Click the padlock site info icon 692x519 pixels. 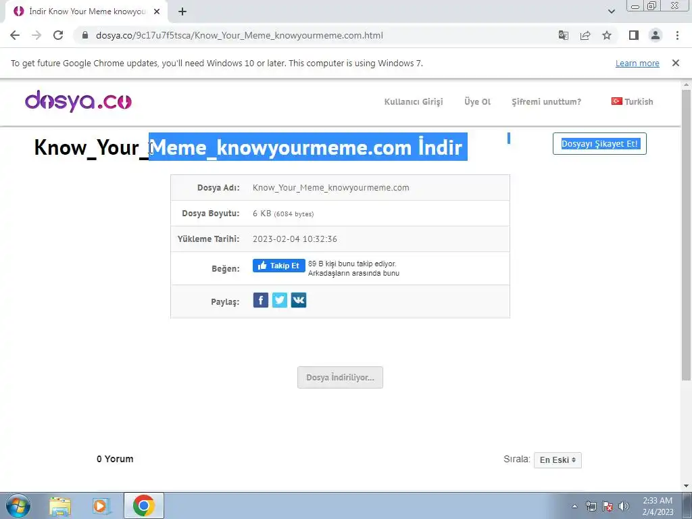(85, 35)
